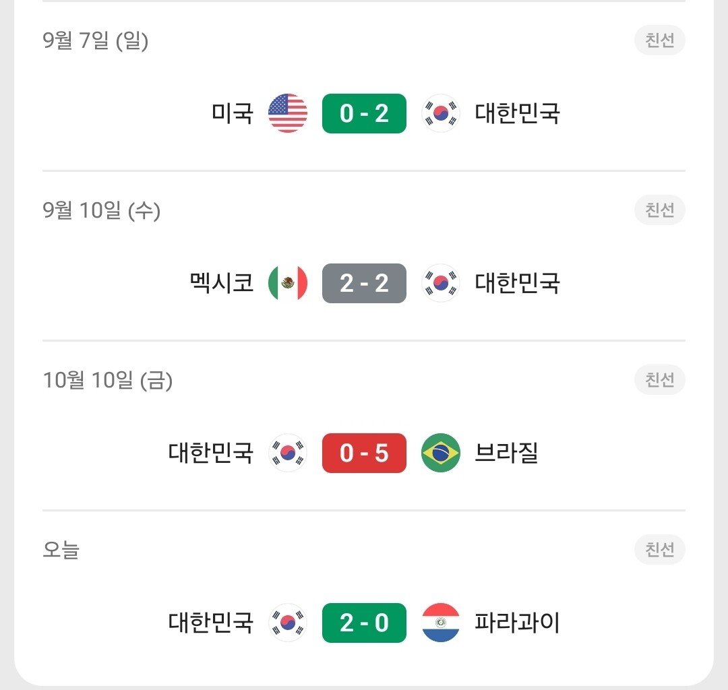Click the USA flag icon
This screenshot has height=690, width=728.
[x=288, y=113]
